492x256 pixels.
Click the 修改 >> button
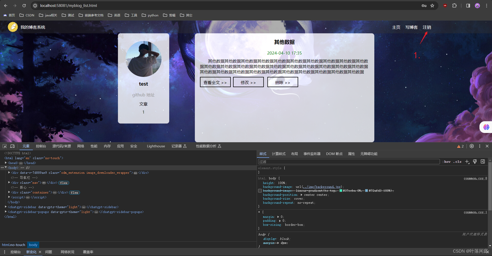click(x=248, y=82)
